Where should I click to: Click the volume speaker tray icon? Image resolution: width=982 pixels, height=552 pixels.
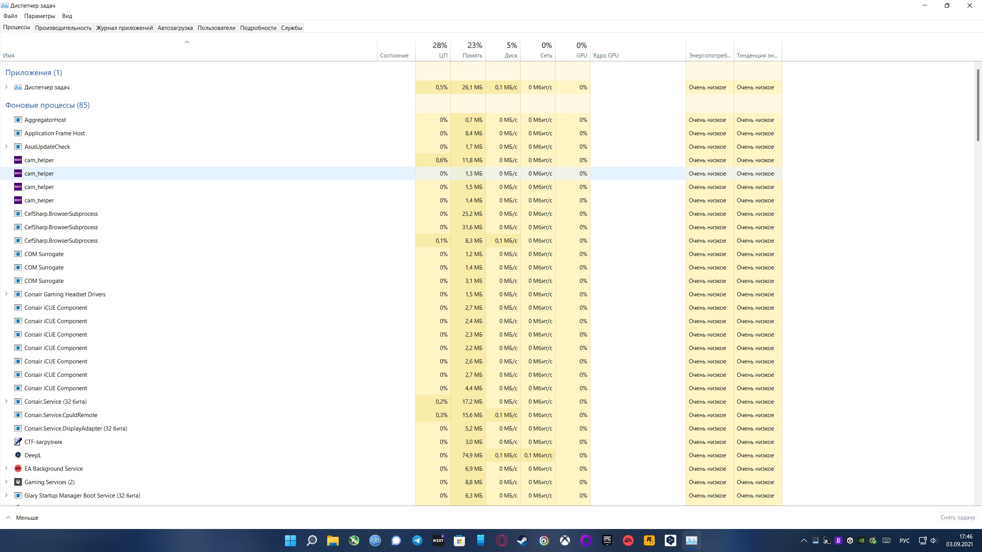933,540
